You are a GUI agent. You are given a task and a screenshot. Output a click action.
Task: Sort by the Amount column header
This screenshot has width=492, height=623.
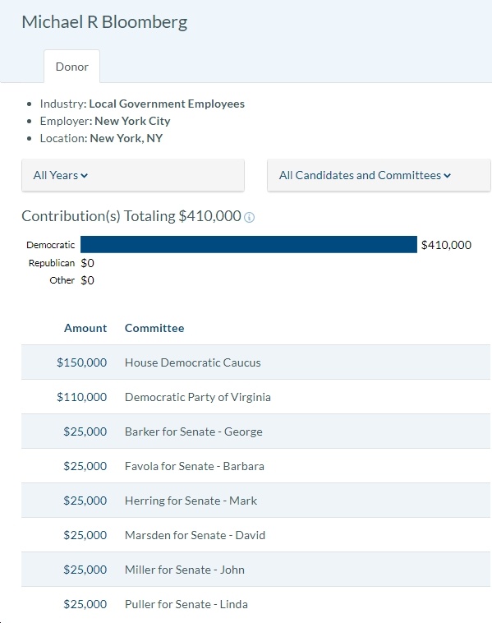pyautogui.click(x=85, y=328)
